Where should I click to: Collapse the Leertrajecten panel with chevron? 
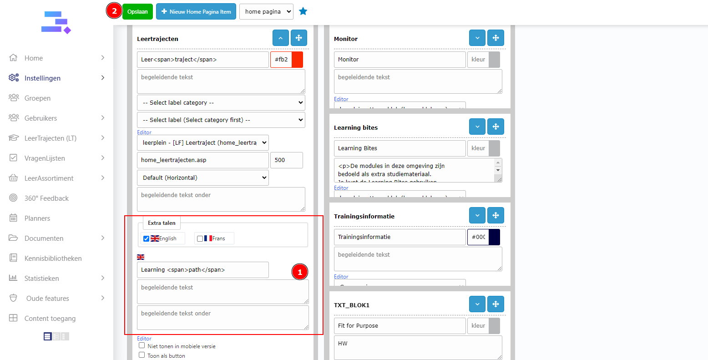coord(281,38)
